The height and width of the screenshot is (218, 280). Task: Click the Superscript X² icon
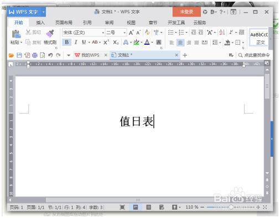pyautogui.click(x=106, y=42)
